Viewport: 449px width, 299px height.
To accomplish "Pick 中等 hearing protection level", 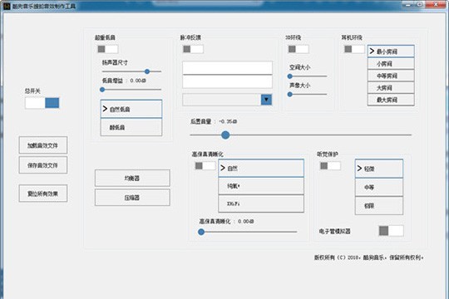I will click(379, 187).
